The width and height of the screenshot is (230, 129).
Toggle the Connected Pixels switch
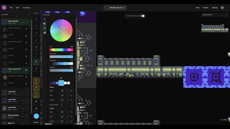[142, 16]
